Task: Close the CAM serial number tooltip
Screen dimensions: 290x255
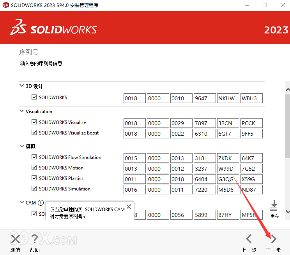Action: [x=129, y=206]
